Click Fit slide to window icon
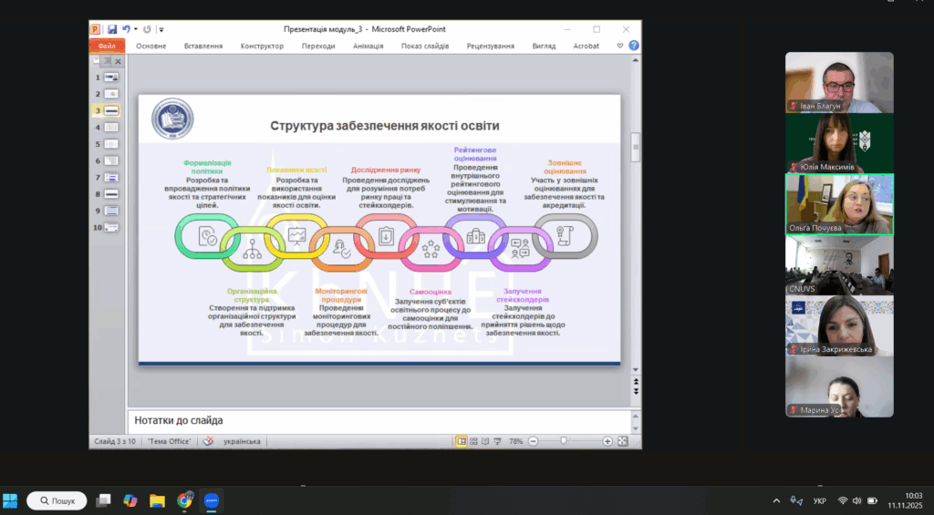Image resolution: width=934 pixels, height=515 pixels. [x=623, y=441]
